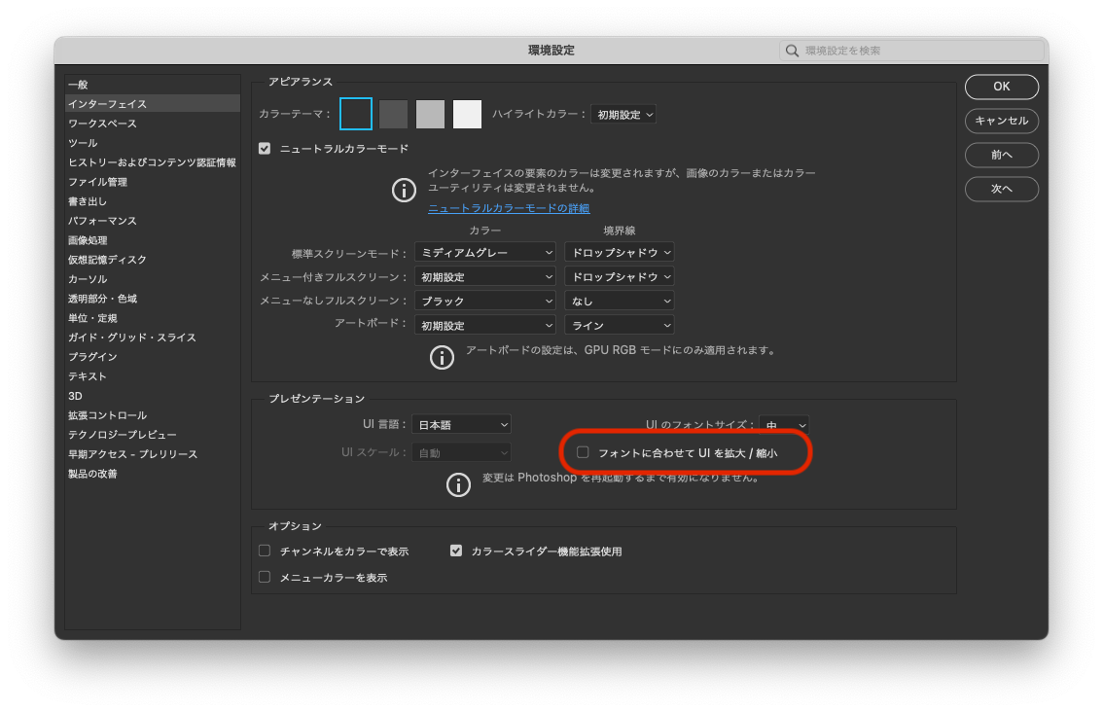The width and height of the screenshot is (1103, 712).
Task: Uncheck カラースライダー機能拡張使用
Action: (456, 551)
